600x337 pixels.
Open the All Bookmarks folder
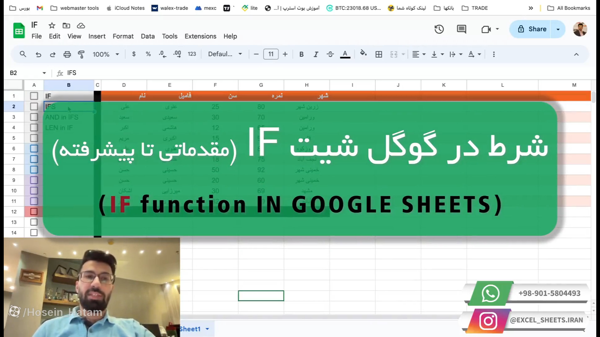569,8
